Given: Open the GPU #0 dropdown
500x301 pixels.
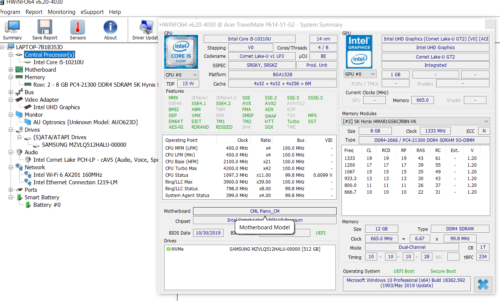Looking at the screenshot, I should point(360,74).
